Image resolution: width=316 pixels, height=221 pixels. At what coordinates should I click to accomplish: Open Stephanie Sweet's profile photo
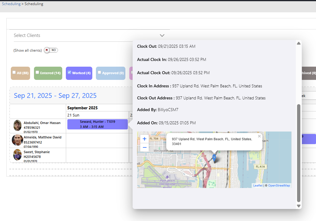[x=17, y=155]
